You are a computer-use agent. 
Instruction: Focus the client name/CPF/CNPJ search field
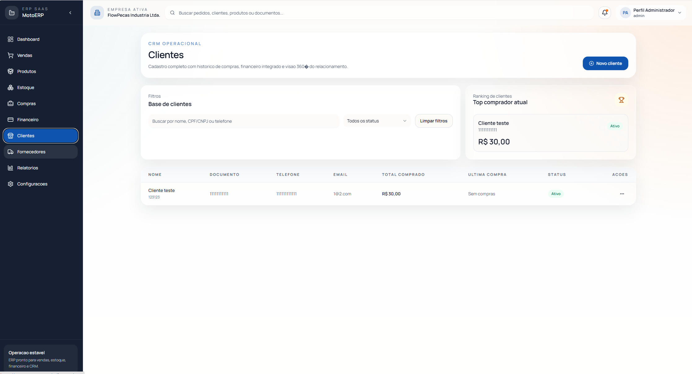(x=244, y=121)
